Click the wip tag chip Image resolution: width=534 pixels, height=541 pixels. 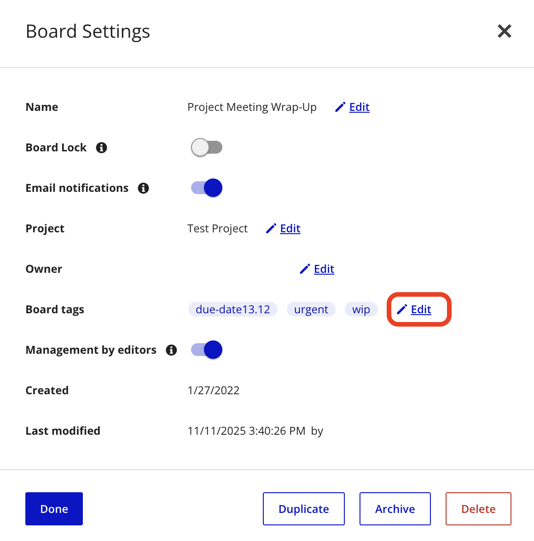361,310
